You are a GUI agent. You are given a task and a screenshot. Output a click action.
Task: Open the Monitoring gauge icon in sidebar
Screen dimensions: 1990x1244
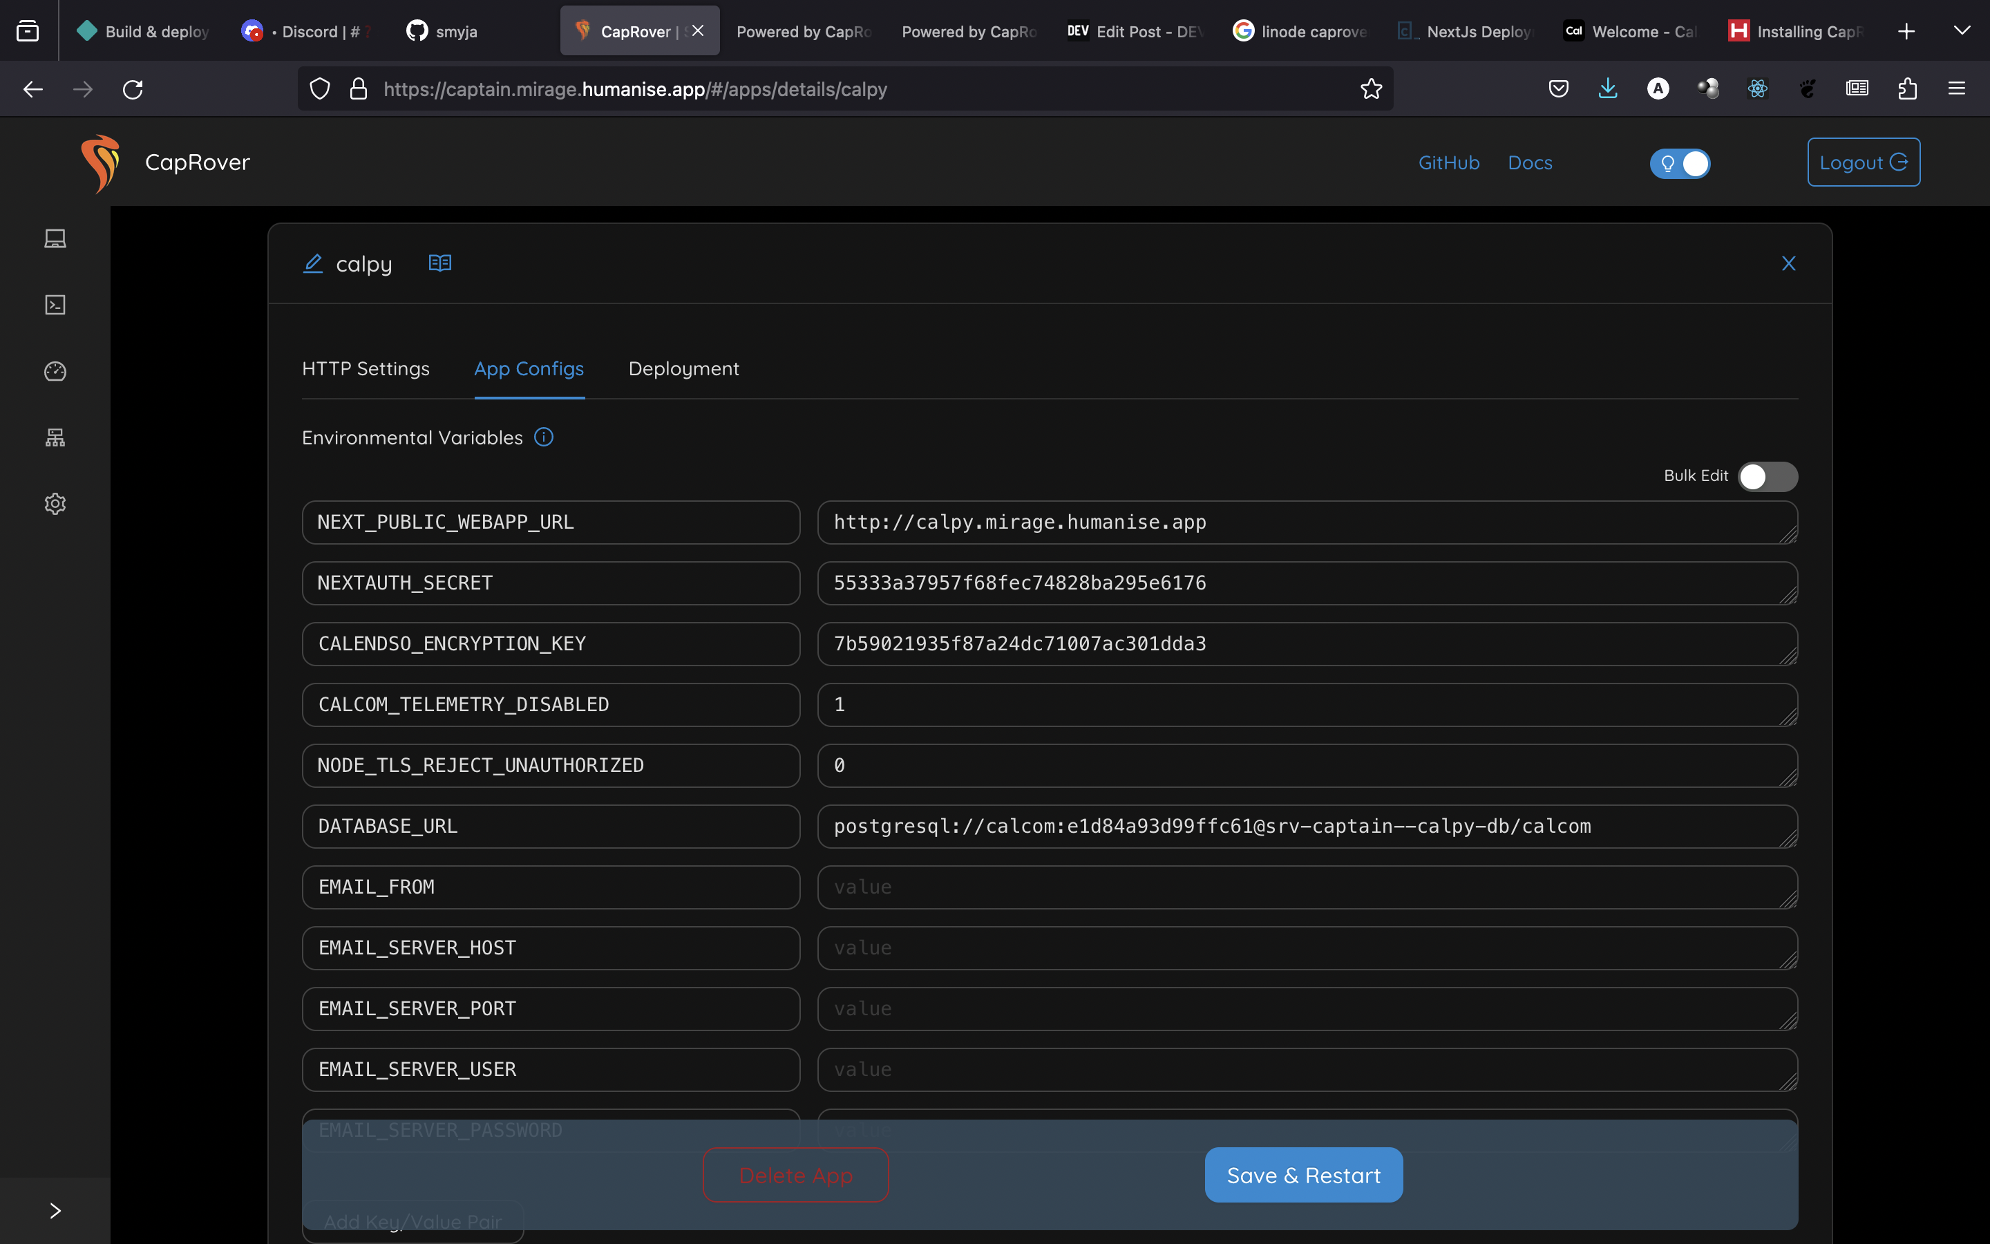pyautogui.click(x=55, y=371)
